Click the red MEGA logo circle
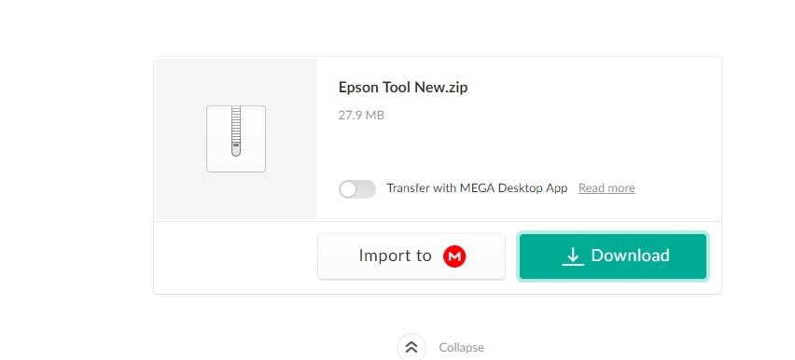The height and width of the screenshot is (360, 795). (x=454, y=256)
